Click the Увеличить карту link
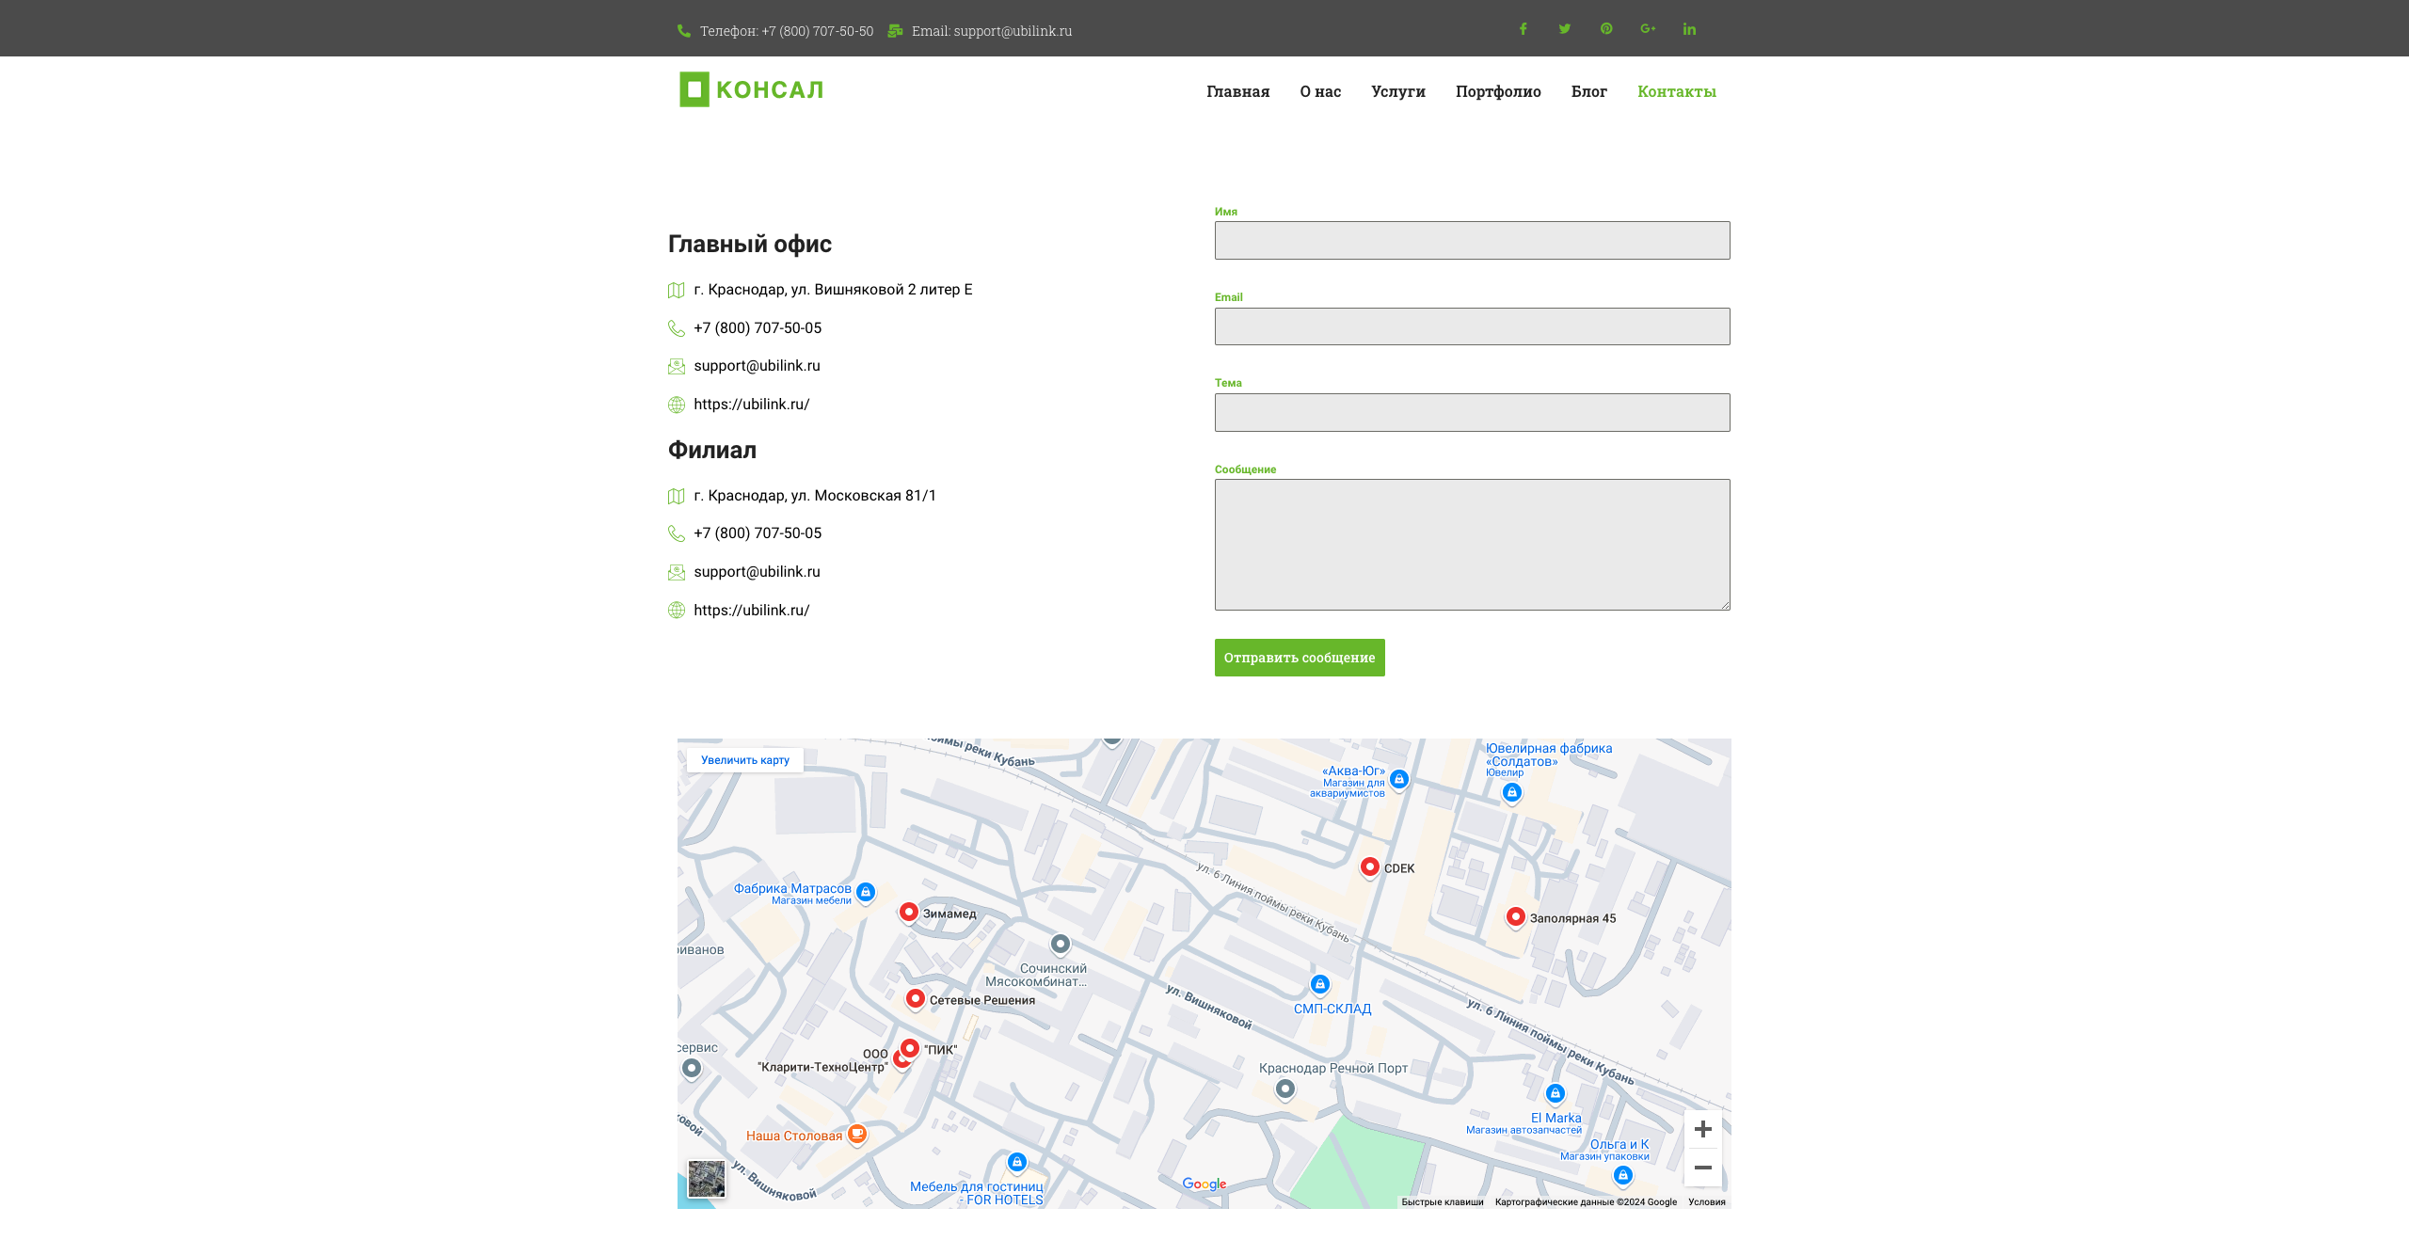 (x=744, y=760)
